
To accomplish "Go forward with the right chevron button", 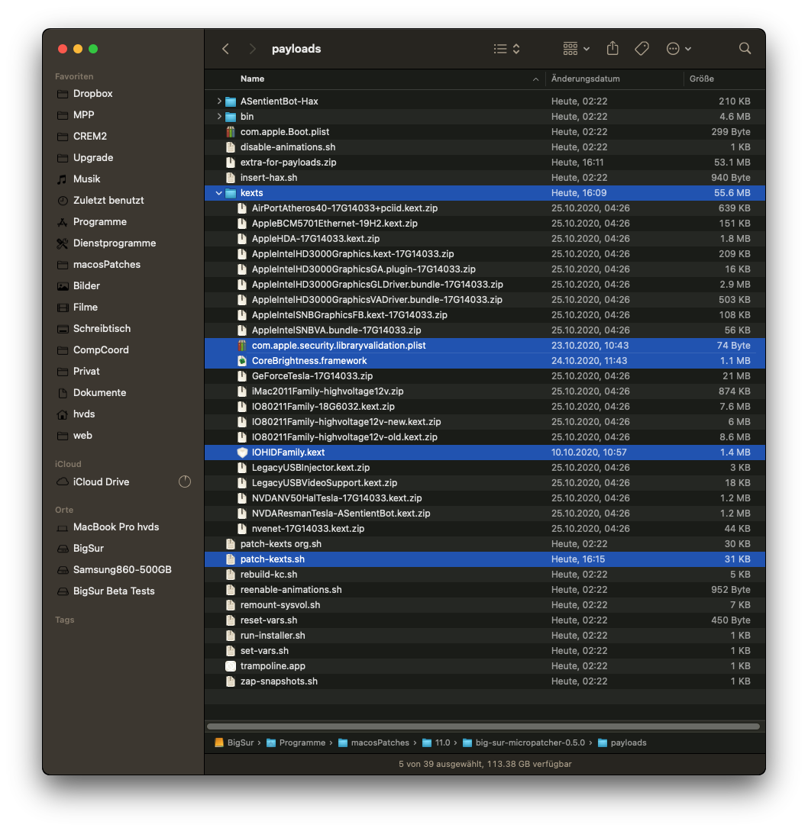I will 253,49.
